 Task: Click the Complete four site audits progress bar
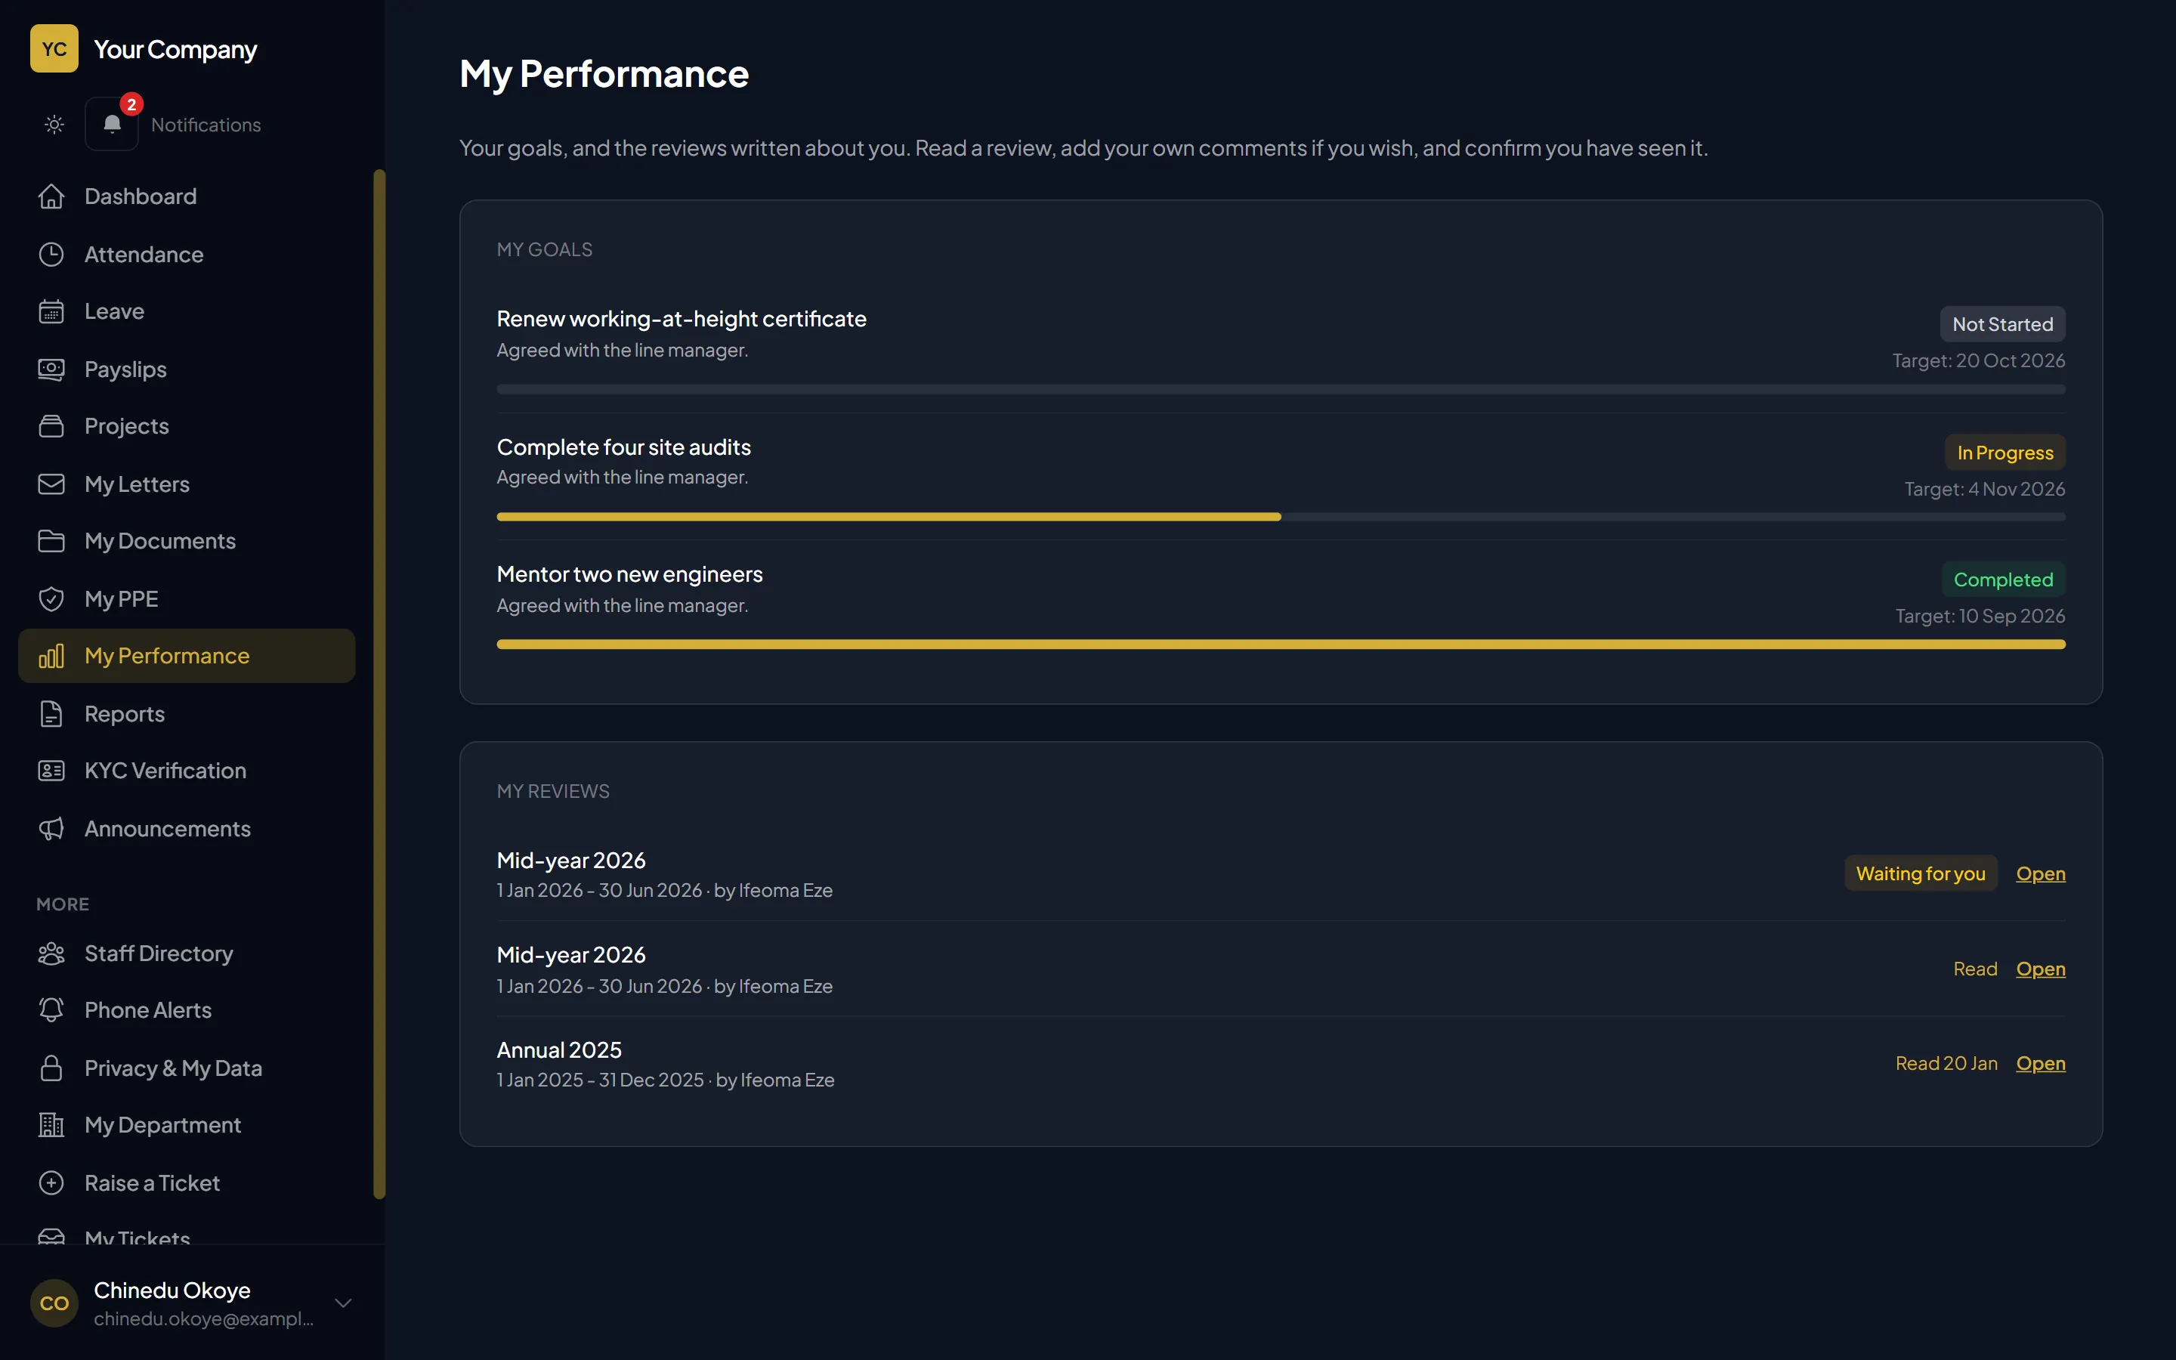tap(1281, 518)
